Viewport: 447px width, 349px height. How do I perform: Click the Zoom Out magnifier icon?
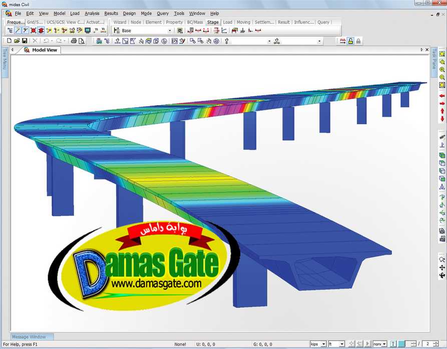click(x=442, y=77)
